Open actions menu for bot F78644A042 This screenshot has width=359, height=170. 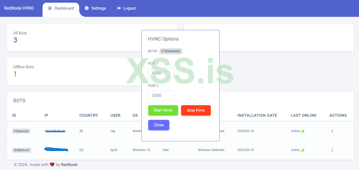tap(332, 131)
